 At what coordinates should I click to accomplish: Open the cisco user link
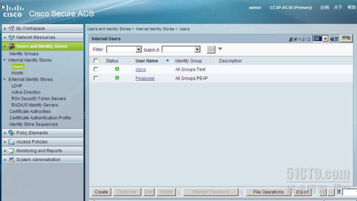click(x=141, y=69)
